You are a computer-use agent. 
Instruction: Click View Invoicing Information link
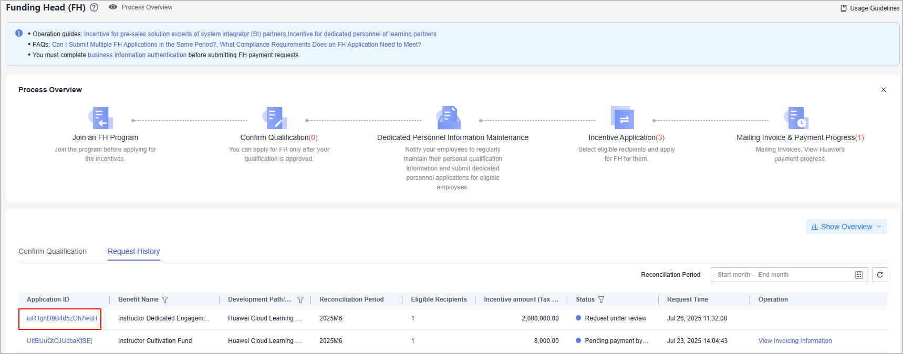[795, 341]
